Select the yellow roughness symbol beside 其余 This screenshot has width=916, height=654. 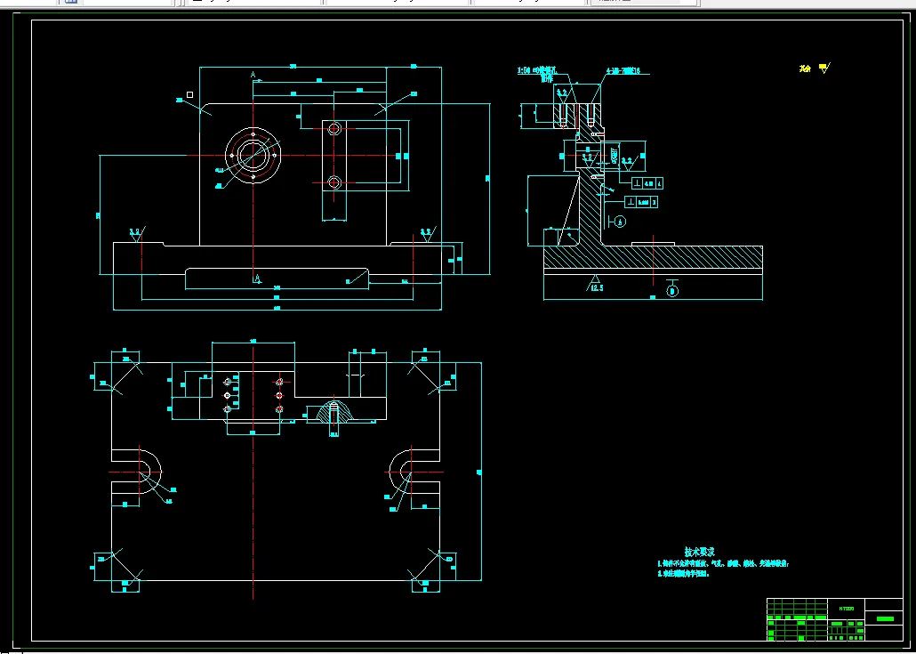tap(824, 69)
